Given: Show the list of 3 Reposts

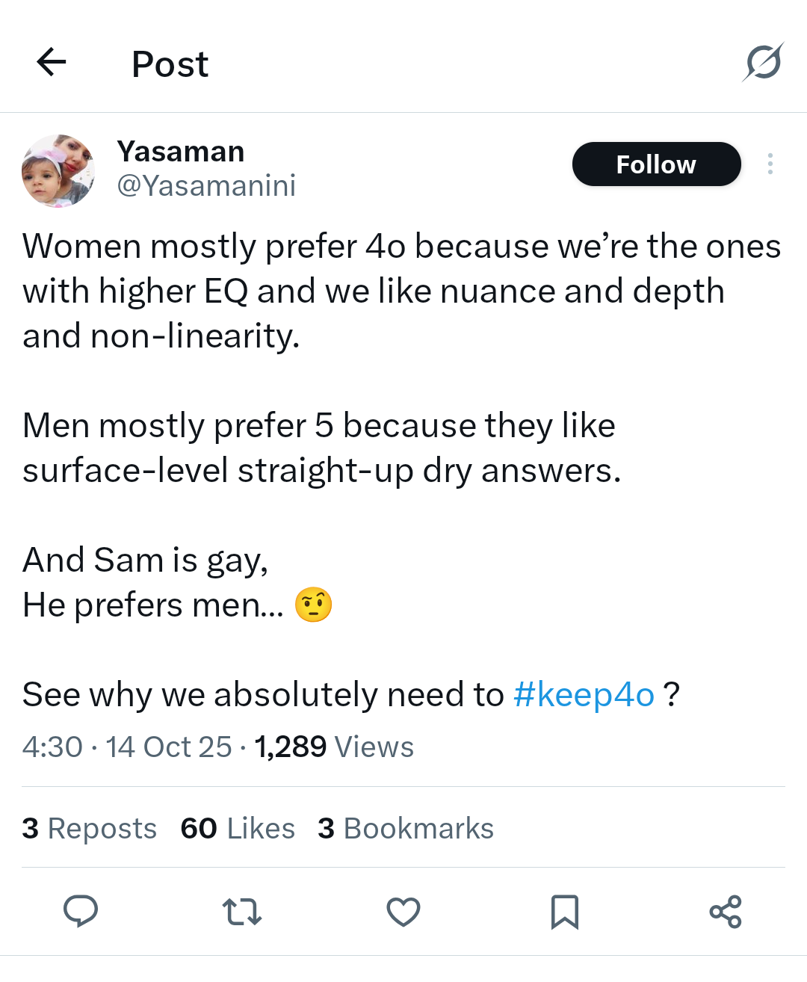Looking at the screenshot, I should tap(90, 828).
